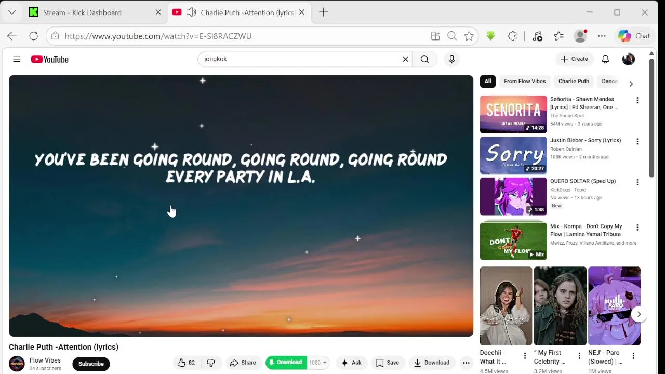Open options for QUERO SOLTAR video

[637, 182]
